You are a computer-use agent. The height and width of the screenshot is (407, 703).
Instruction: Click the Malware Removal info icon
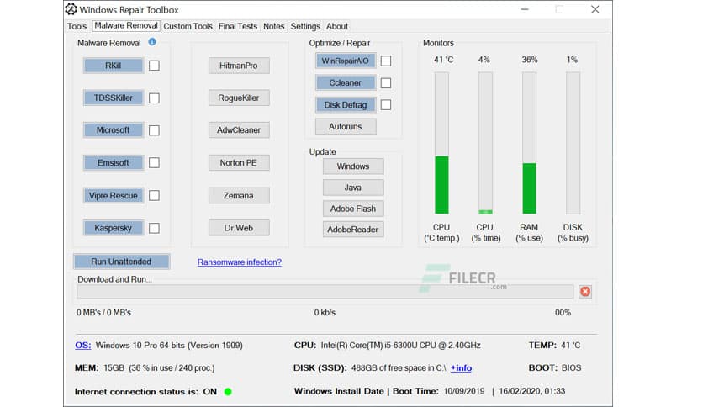click(152, 42)
